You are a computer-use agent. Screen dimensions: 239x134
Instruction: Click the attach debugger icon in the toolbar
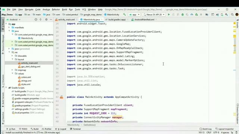[x=196, y=15]
